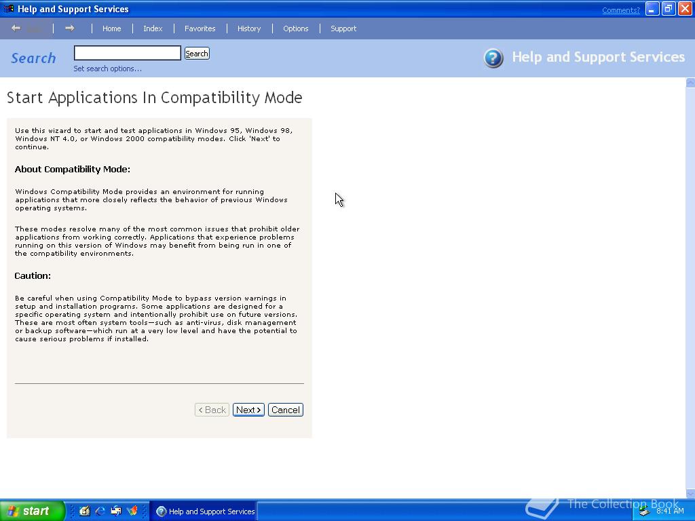Show the History list

point(249,28)
